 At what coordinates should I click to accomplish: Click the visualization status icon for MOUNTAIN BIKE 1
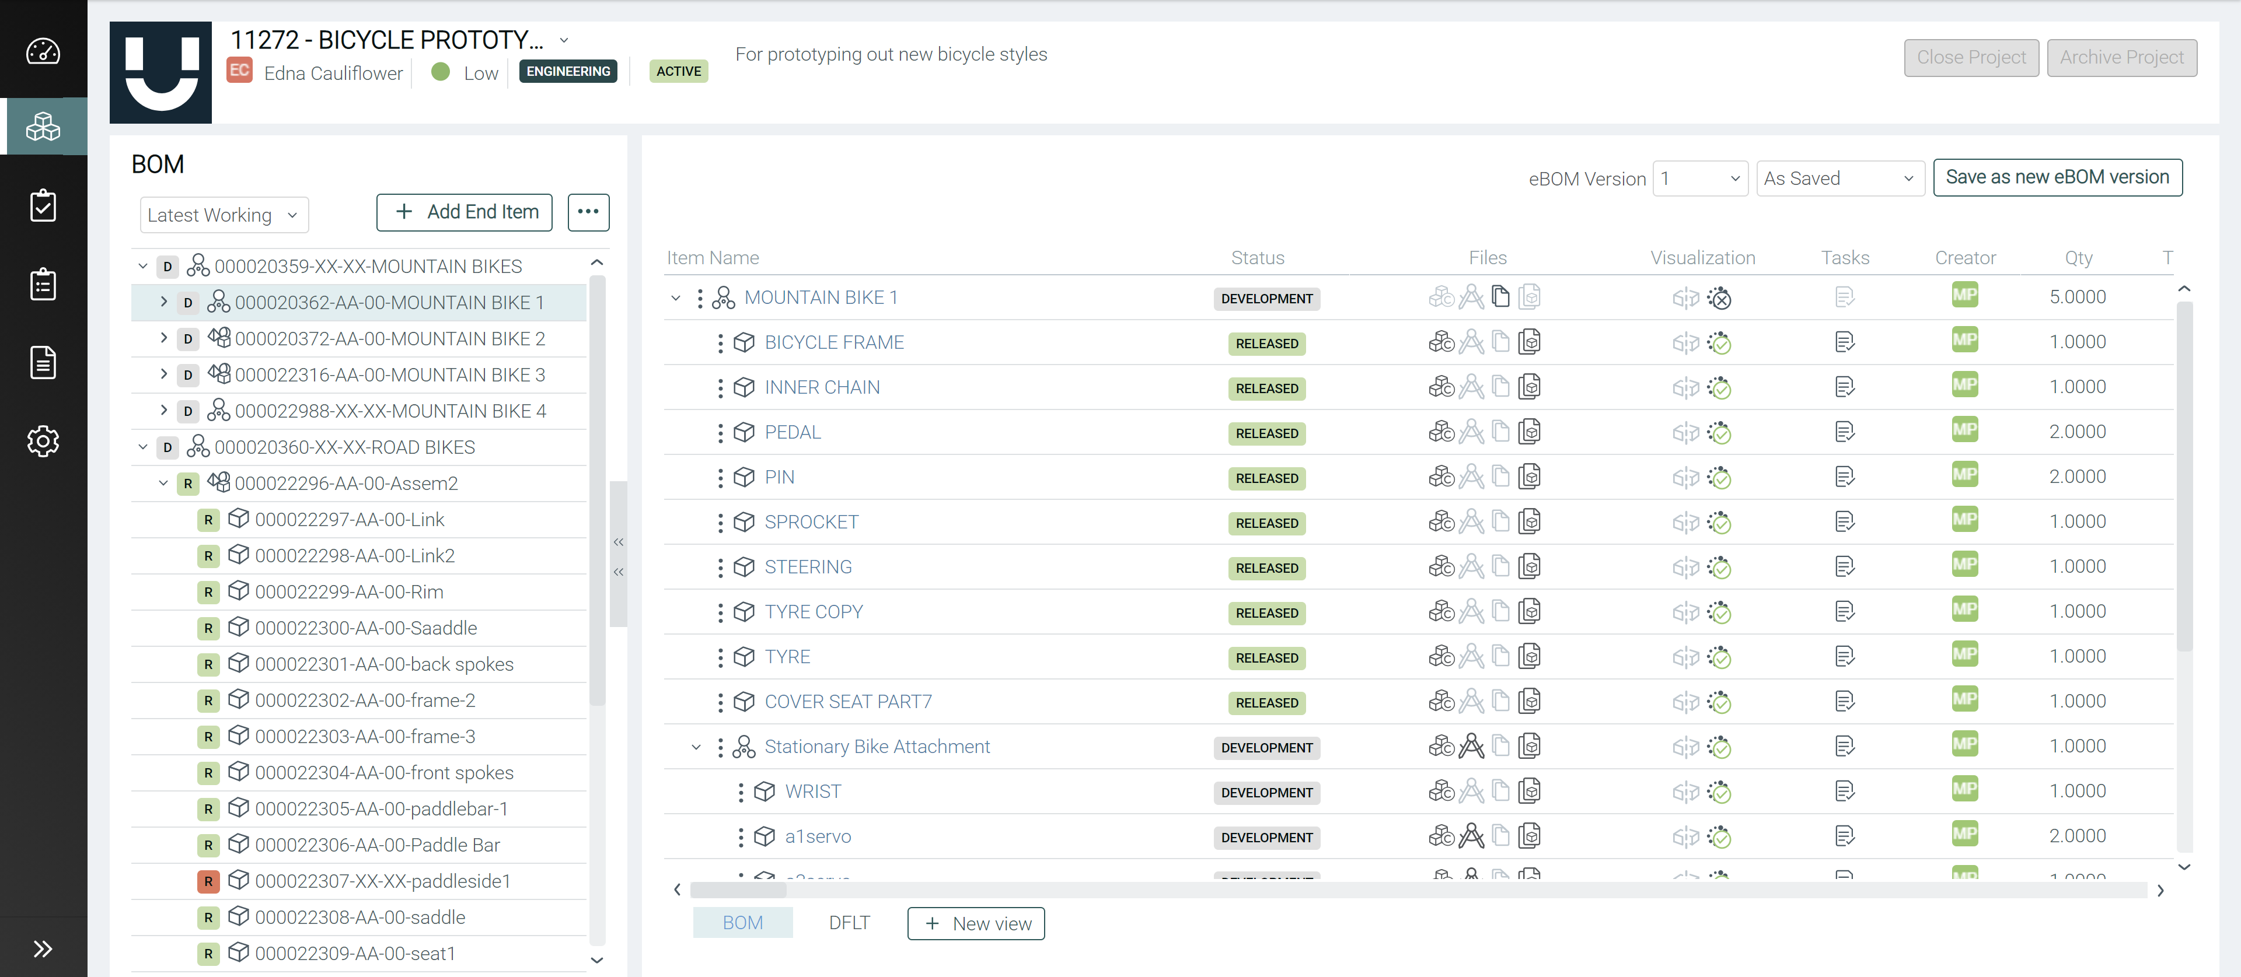click(x=1719, y=298)
